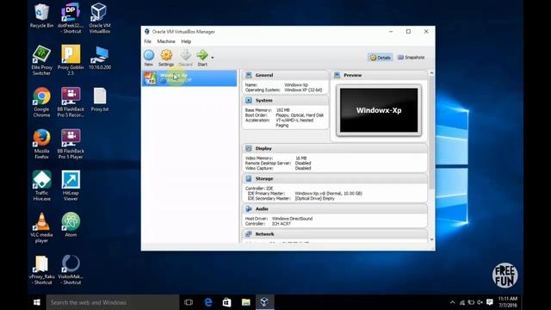Click the details pane scrollbar up arrow
This screenshot has width=551, height=310.
pyautogui.click(x=431, y=73)
